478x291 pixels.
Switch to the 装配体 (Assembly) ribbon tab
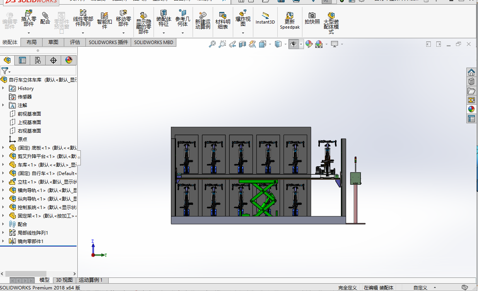pos(10,42)
